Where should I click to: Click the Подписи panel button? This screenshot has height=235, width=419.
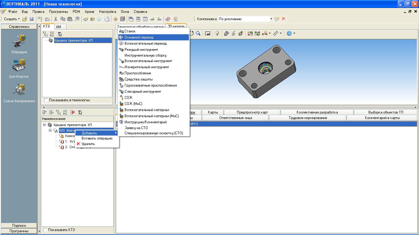point(19,226)
